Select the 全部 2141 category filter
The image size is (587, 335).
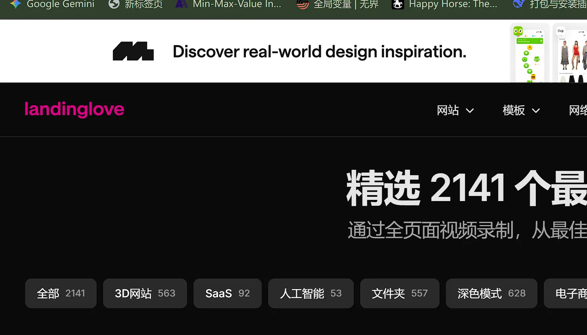(61, 293)
